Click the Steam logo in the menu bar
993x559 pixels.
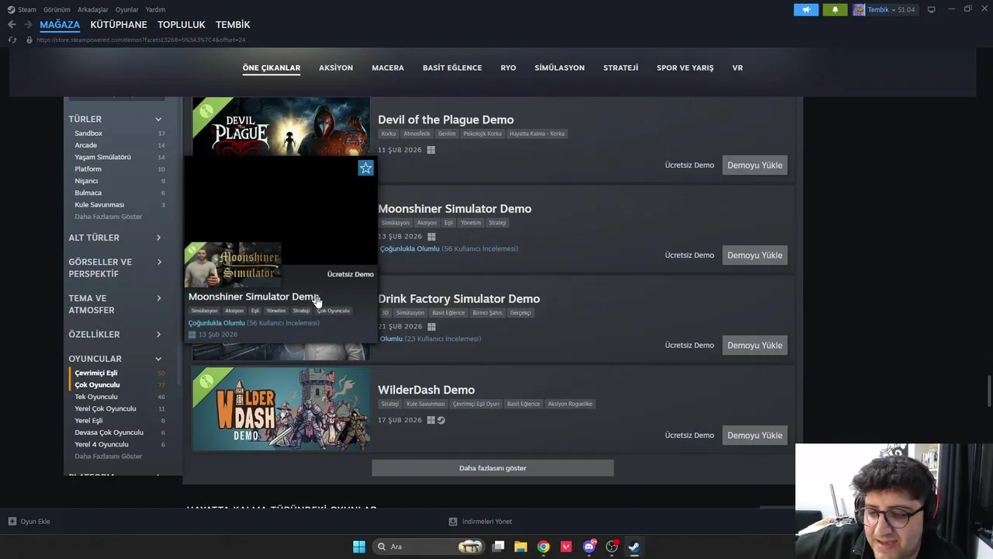(x=11, y=9)
